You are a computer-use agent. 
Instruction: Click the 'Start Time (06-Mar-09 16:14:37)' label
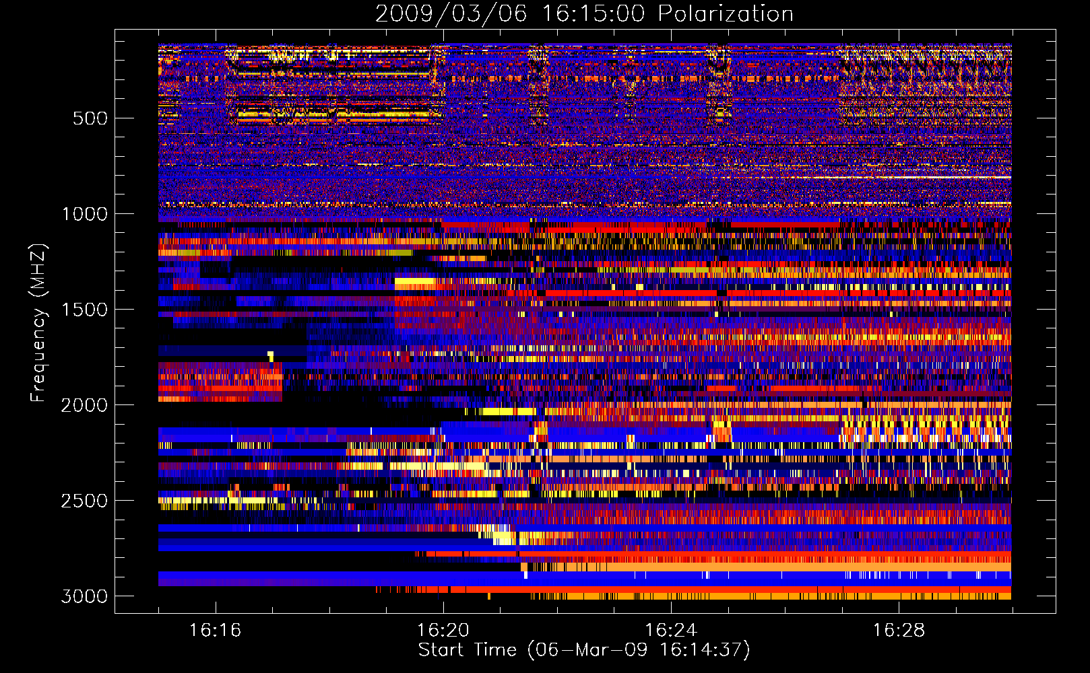point(584,650)
